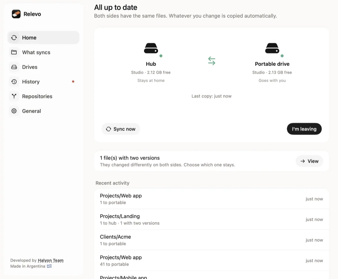The width and height of the screenshot is (338, 279).
Task: Select Projects/Landing activity row
Action: 211,219
